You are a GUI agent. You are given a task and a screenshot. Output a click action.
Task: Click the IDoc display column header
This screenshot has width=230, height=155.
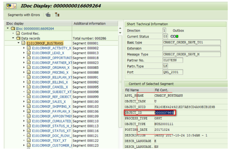38,24
